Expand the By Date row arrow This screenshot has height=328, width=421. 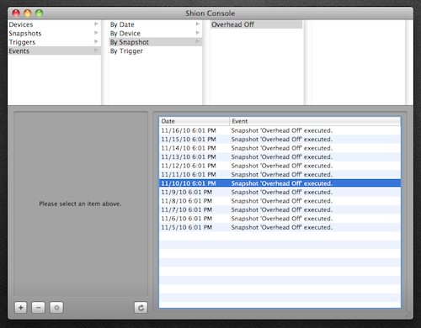(198, 24)
